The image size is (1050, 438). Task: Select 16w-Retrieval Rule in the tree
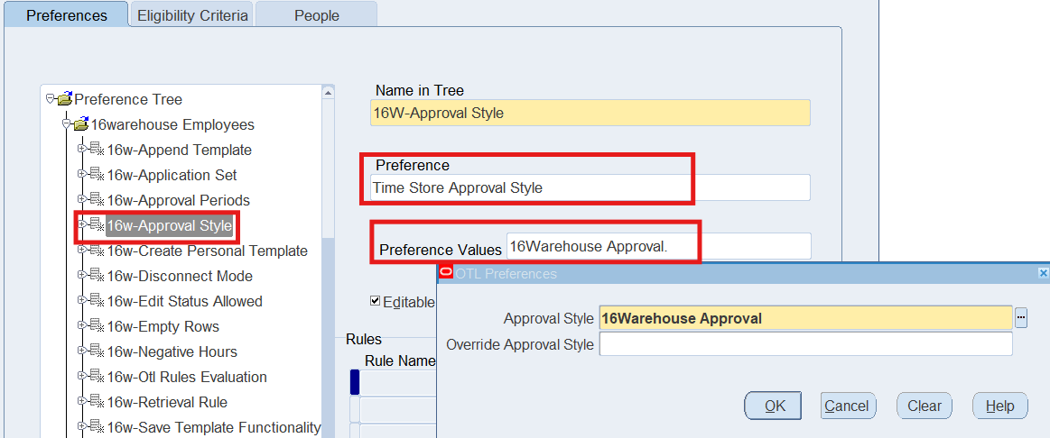pyautogui.click(x=167, y=402)
